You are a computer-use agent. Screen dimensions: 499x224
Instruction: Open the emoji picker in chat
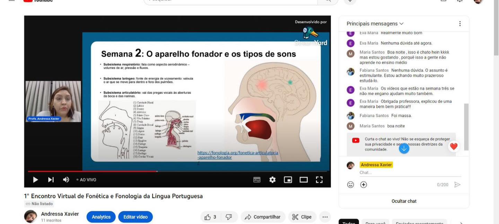(x=351, y=185)
